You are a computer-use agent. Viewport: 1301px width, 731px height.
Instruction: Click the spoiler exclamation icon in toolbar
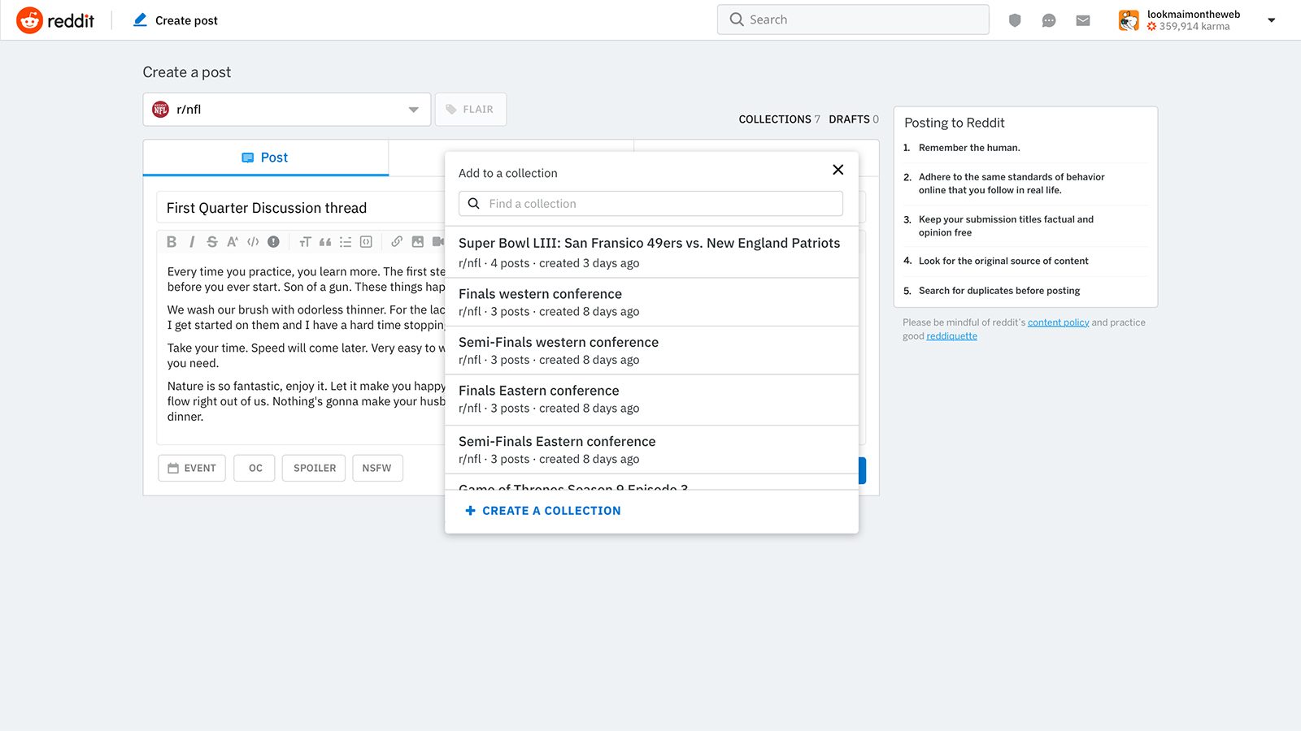pos(274,242)
